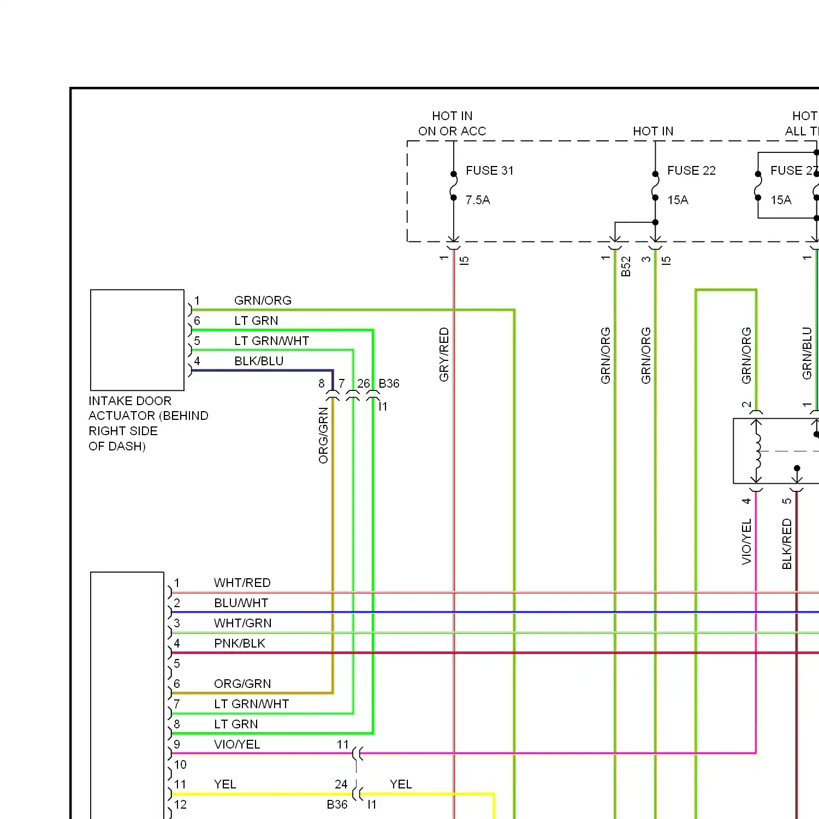Click the B36 label beside pin 26
The image size is (819, 819).
point(389,383)
